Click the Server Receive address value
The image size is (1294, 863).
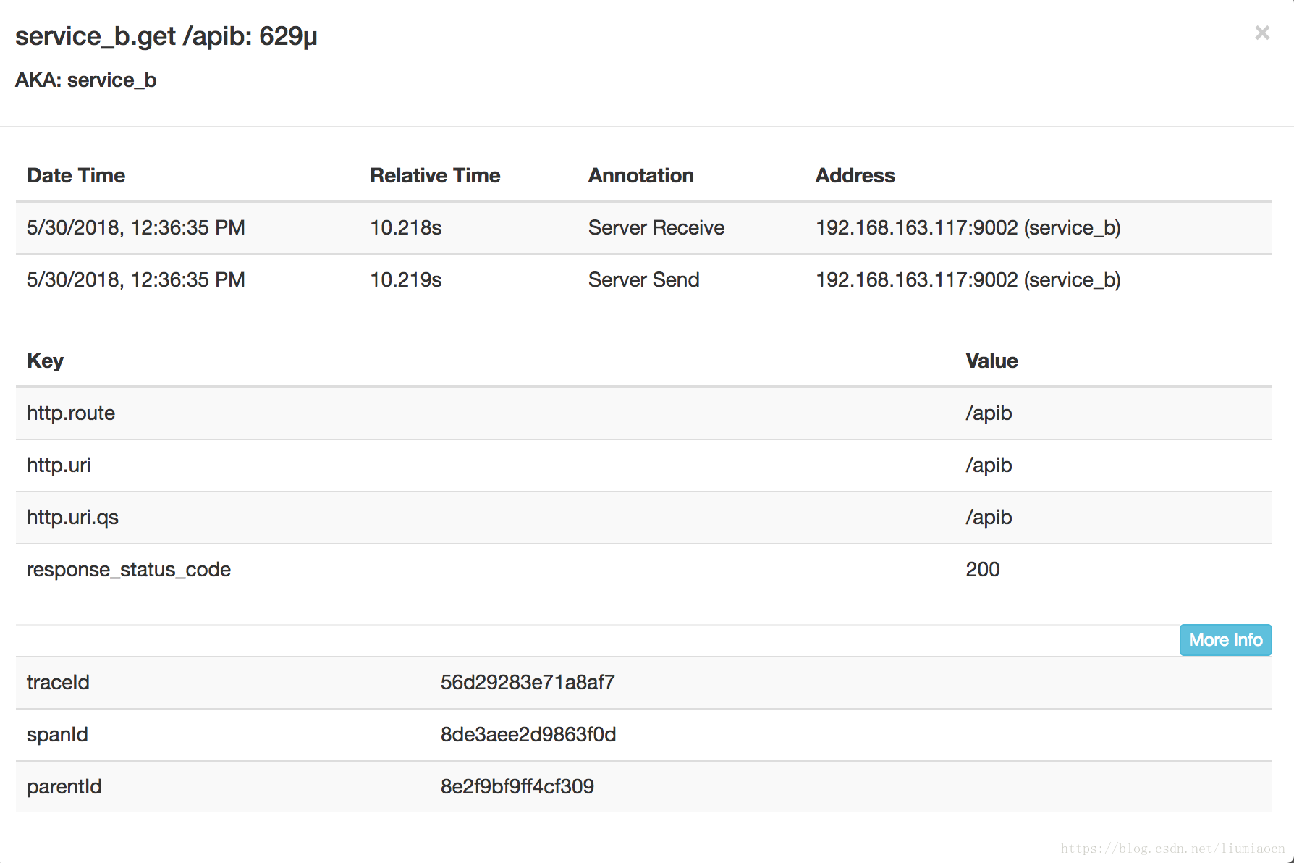(968, 227)
